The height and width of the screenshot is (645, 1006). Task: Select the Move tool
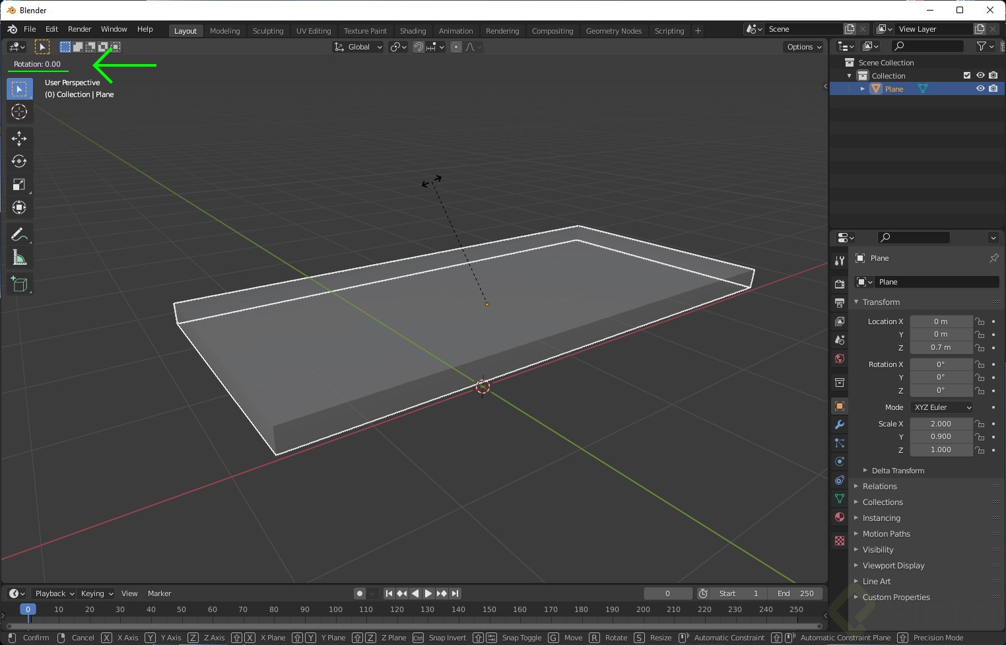pyautogui.click(x=19, y=138)
